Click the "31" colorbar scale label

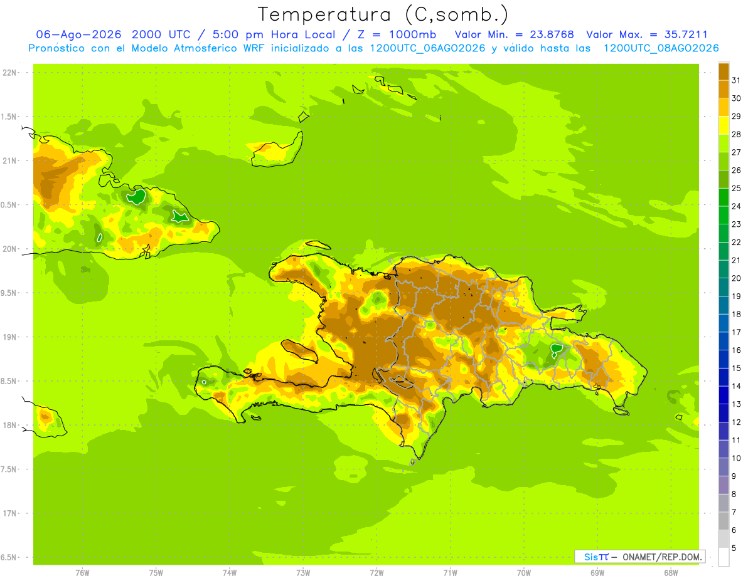coord(737,80)
